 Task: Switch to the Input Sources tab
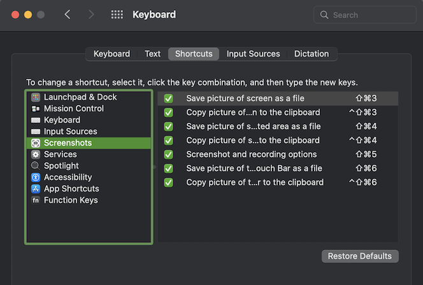point(253,54)
